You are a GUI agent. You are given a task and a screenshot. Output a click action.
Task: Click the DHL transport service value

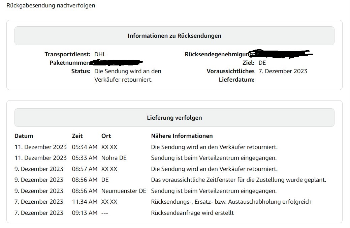coord(100,54)
